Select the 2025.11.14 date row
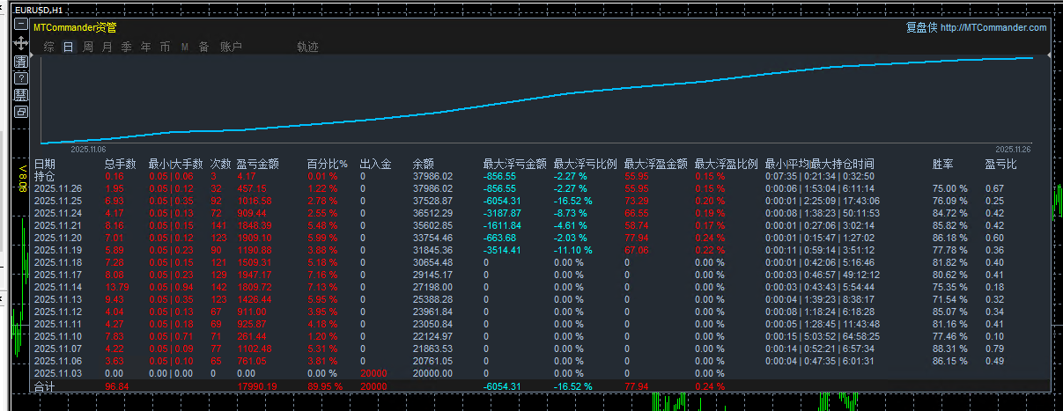The width and height of the screenshot is (1063, 411). tap(58, 287)
